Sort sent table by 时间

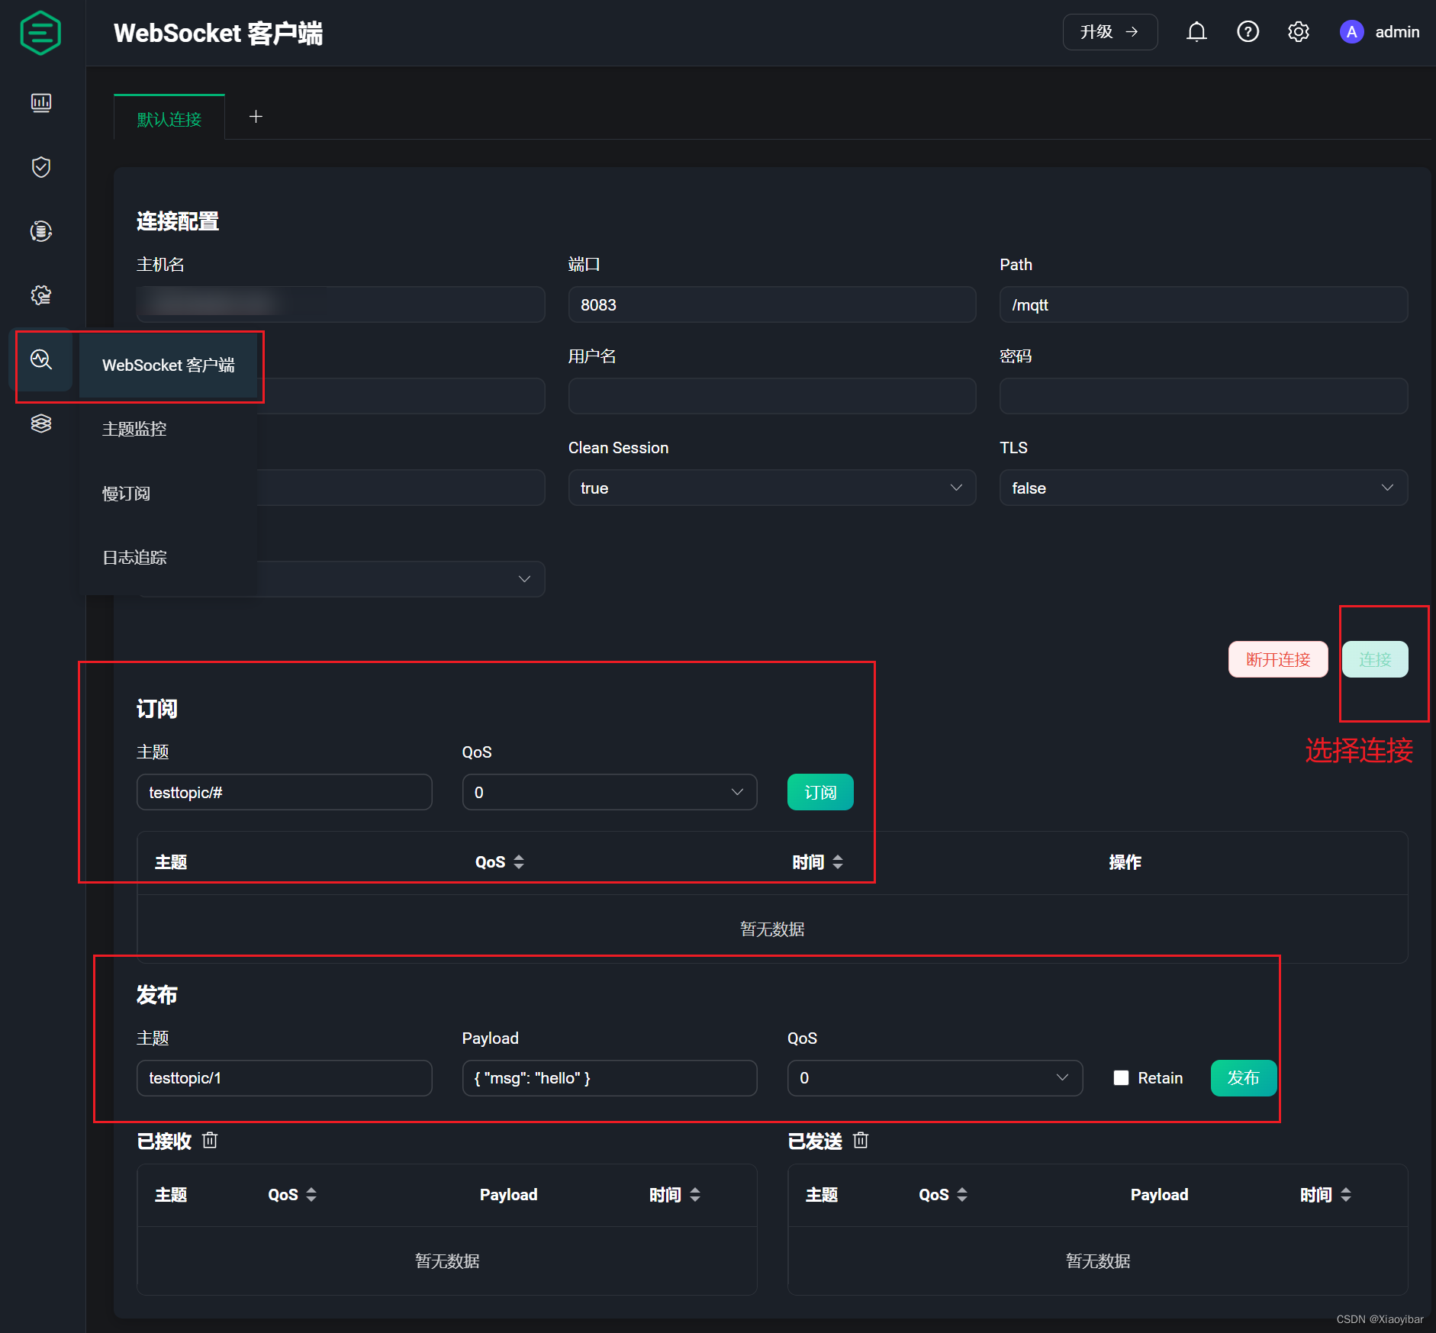tap(1346, 1194)
